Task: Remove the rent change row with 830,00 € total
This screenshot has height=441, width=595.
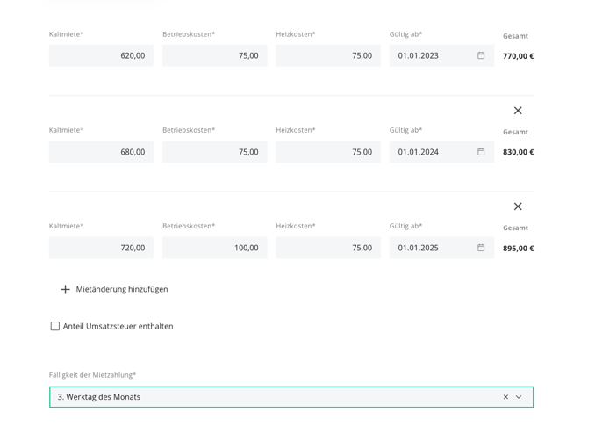Action: click(x=518, y=111)
